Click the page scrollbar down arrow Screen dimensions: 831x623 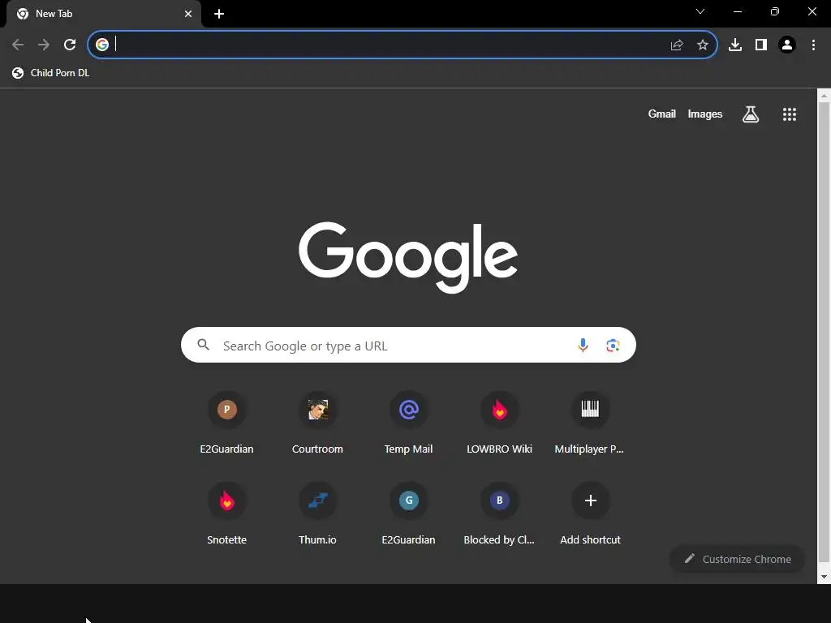click(824, 577)
